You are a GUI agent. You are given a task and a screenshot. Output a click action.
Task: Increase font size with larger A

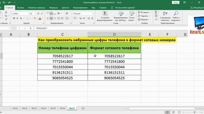39,14
